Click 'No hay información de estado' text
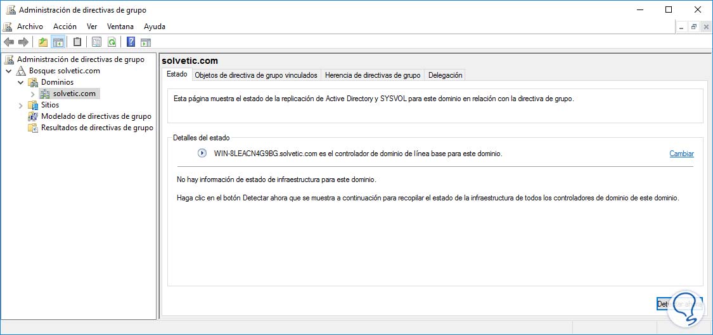The image size is (713, 335). (276, 180)
